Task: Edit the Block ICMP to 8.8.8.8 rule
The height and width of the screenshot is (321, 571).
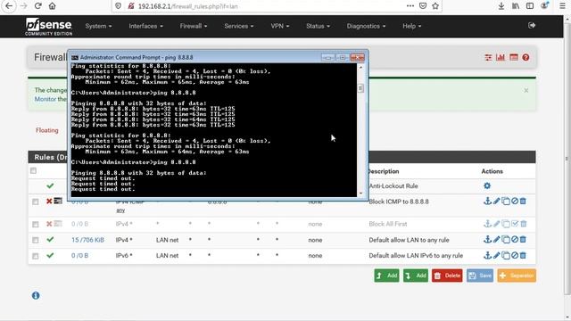Action: pos(496,202)
